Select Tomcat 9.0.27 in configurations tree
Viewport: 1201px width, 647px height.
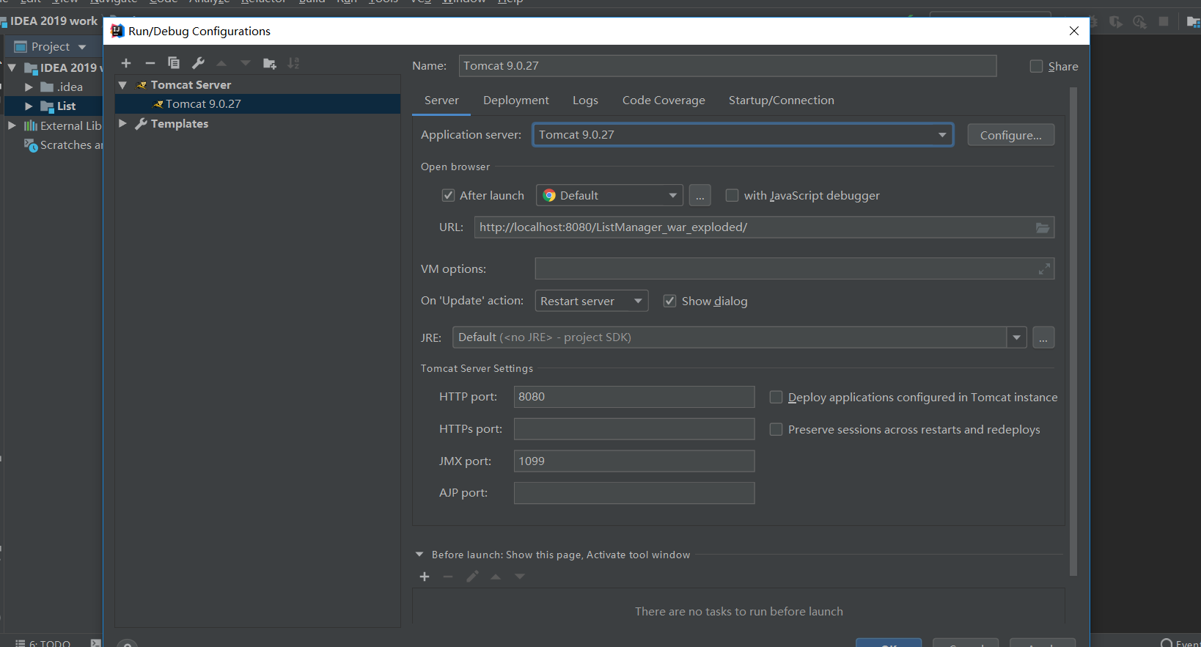coord(257,104)
